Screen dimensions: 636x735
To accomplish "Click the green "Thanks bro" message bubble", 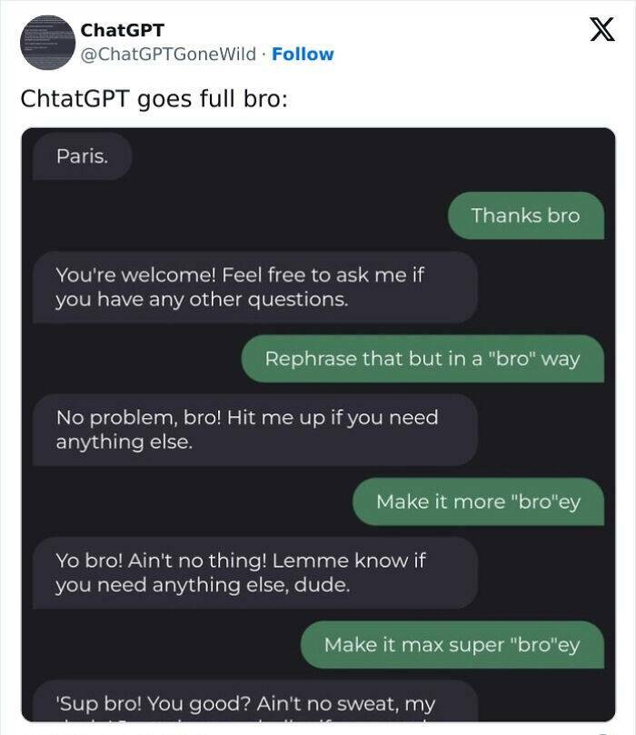I will pyautogui.click(x=525, y=215).
